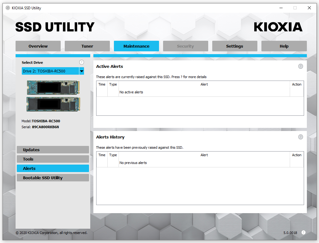319x243 pixels.
Task: Switch to the Overview tab
Action: coord(38,46)
